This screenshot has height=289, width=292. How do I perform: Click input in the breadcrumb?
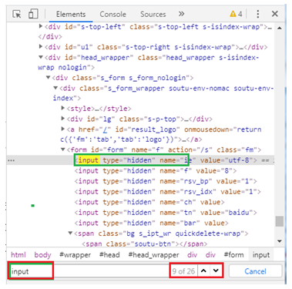261,255
